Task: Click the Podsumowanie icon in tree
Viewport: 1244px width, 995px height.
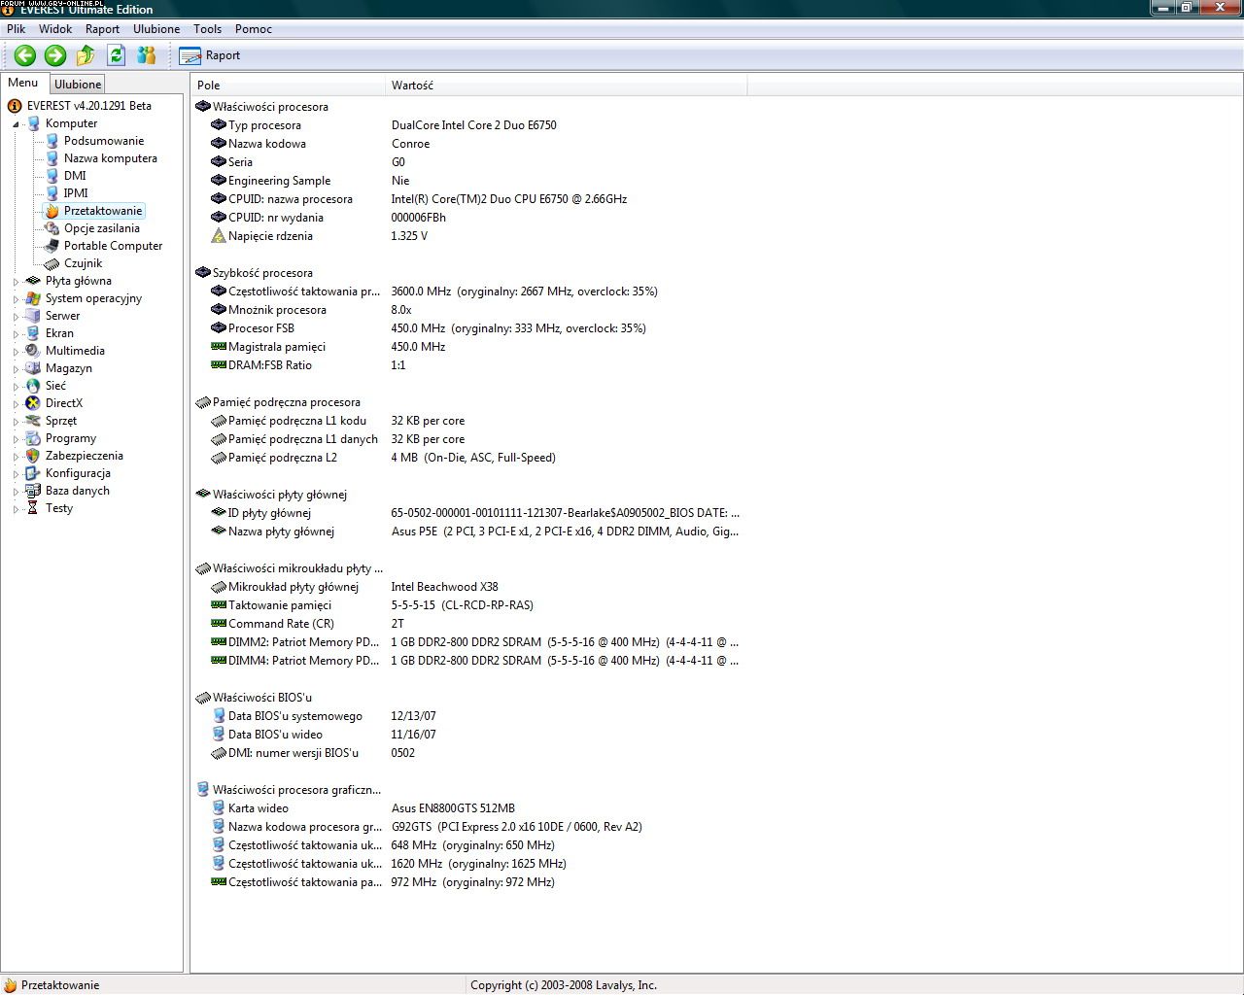Action: pos(52,141)
